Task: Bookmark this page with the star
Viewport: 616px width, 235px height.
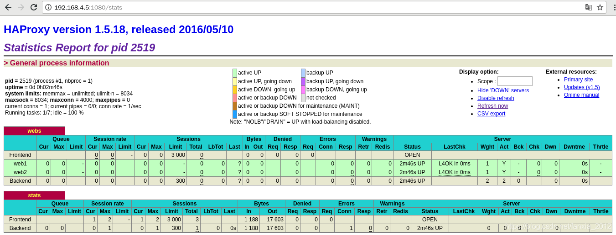Action: [x=600, y=7]
